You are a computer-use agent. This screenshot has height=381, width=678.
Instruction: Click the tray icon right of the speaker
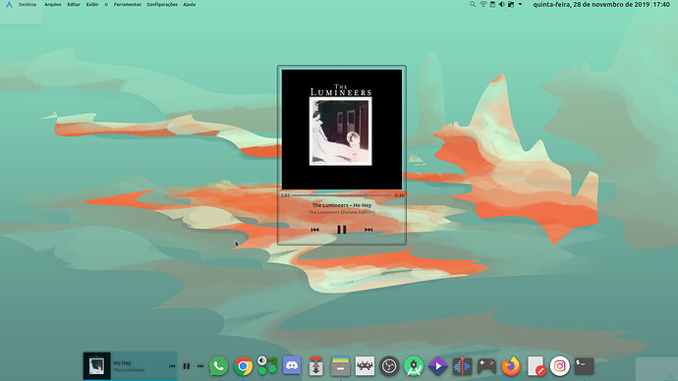click(x=511, y=4)
